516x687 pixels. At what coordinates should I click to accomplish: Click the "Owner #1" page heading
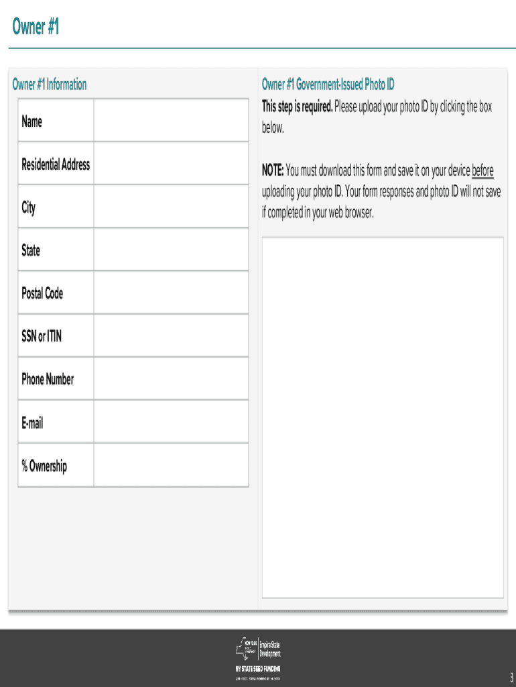[x=36, y=28]
